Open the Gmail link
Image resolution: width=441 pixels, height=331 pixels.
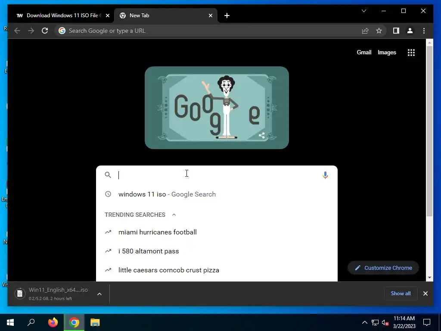pyautogui.click(x=364, y=52)
